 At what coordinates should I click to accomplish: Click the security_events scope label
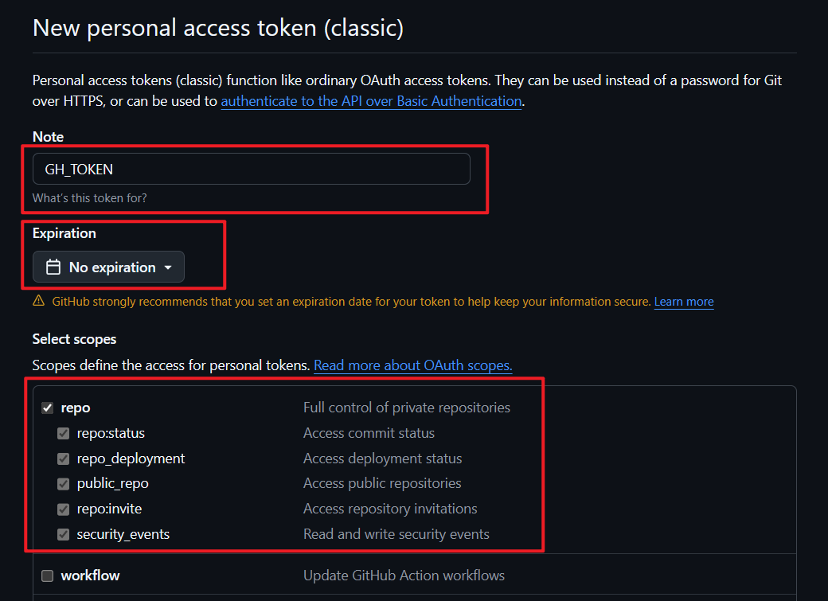(123, 534)
